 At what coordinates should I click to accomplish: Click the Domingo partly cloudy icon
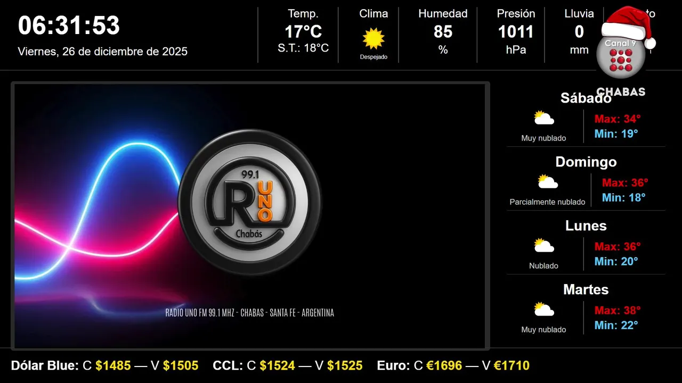(x=548, y=182)
